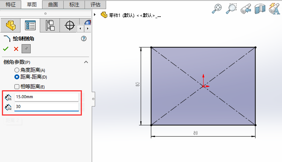Image resolution: width=282 pixels, height=162 pixels.
Task: Click the rectangle's top-right corner point
Action: [255, 47]
